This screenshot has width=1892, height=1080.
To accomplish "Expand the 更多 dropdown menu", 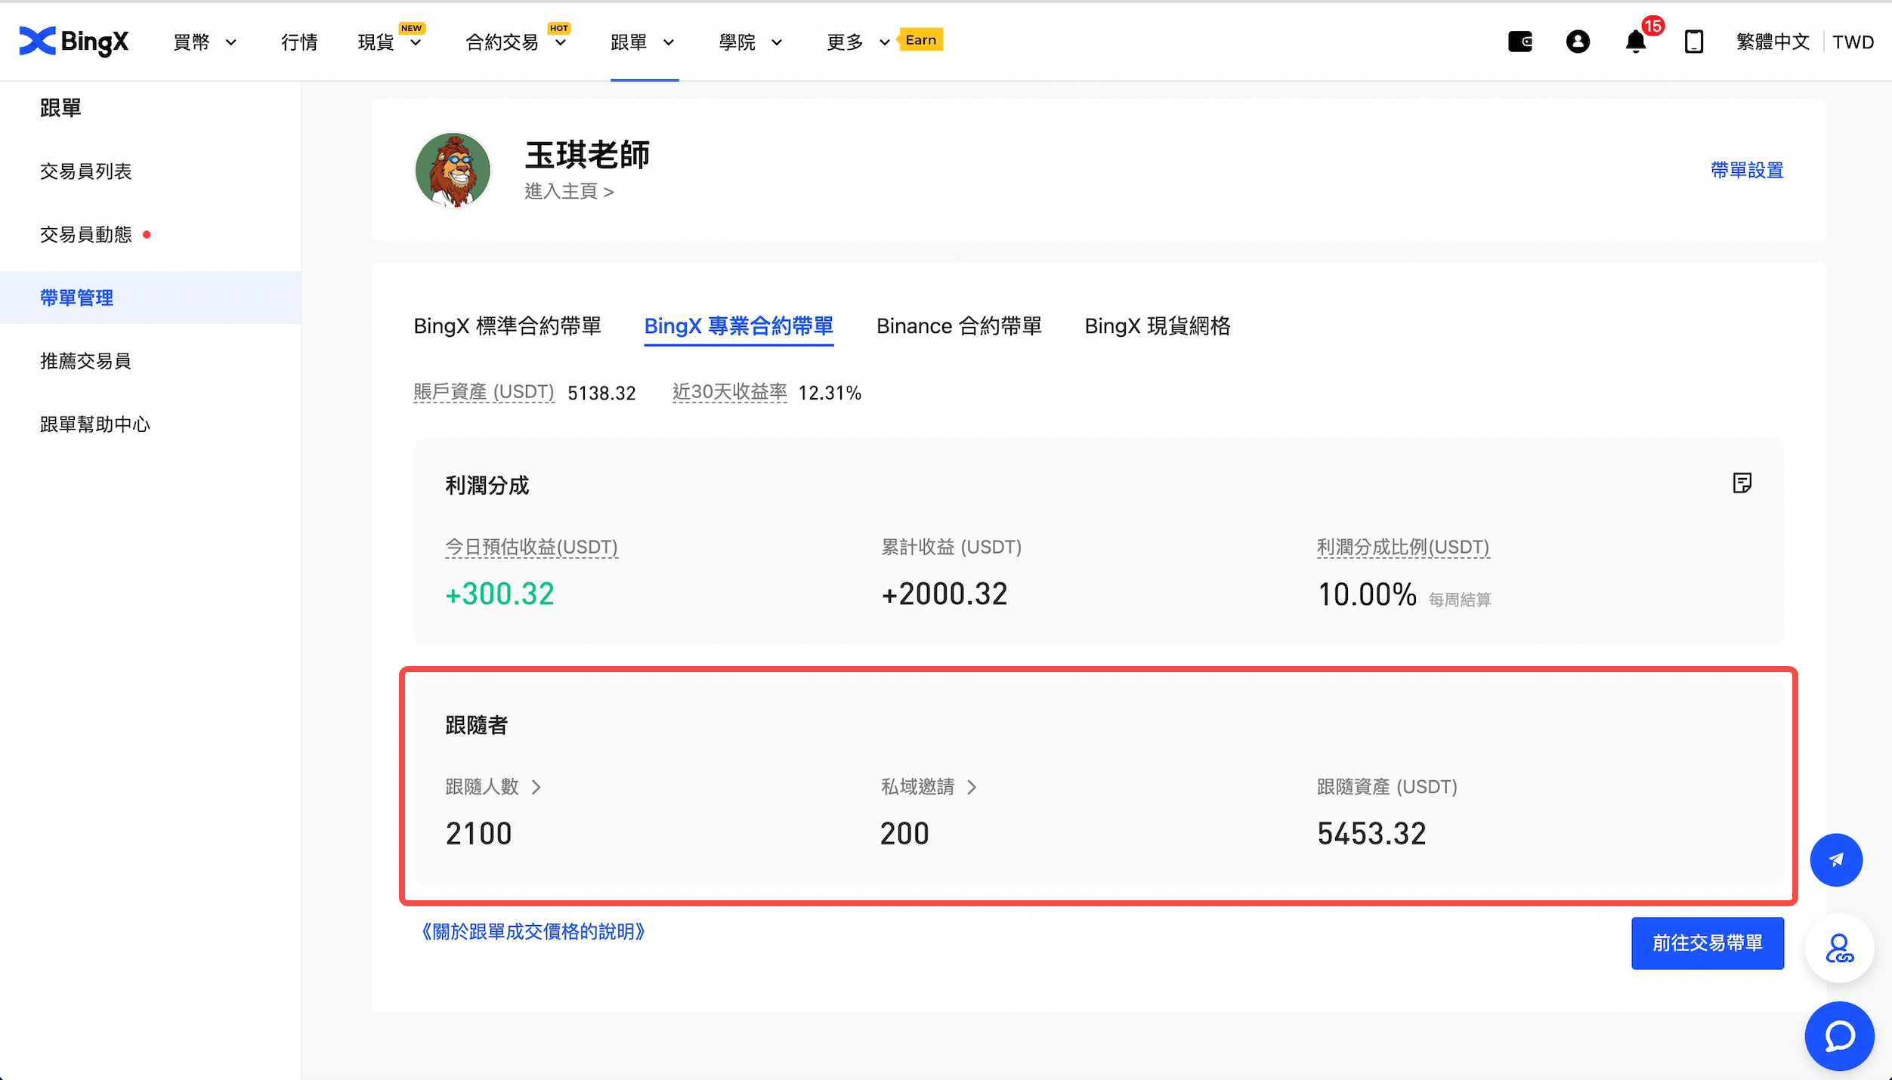I will click(x=858, y=42).
